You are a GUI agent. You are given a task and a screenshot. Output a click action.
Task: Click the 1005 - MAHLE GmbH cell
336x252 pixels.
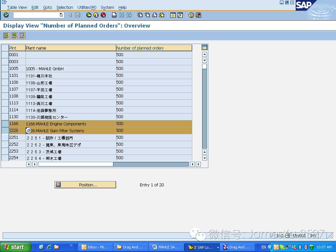(x=71, y=69)
